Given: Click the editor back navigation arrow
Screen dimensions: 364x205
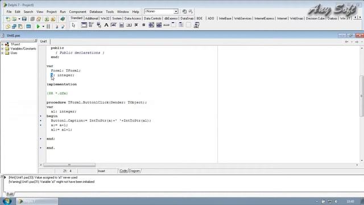Looking at the screenshot, I should 346,42.
